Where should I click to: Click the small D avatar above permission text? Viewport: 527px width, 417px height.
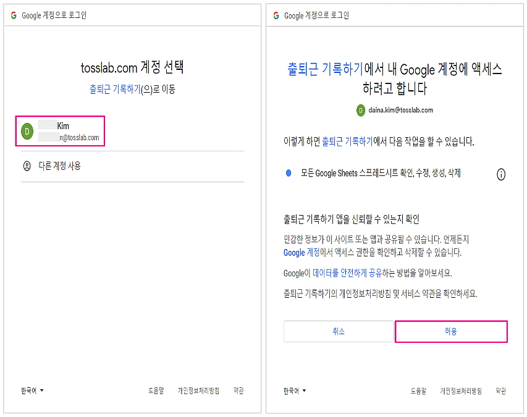point(361,110)
